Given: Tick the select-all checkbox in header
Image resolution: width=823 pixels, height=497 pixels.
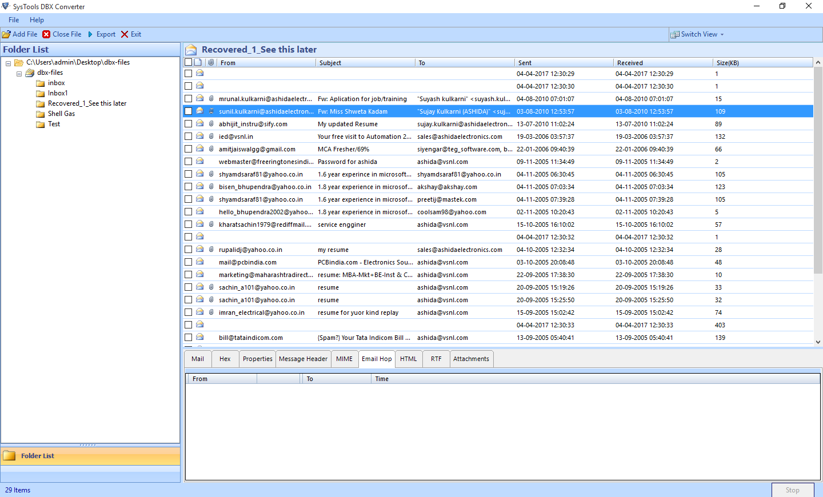Looking at the screenshot, I should [188, 62].
